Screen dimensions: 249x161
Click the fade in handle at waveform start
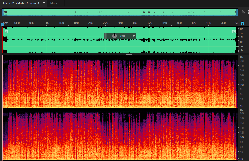pyautogui.click(x=6, y=31)
